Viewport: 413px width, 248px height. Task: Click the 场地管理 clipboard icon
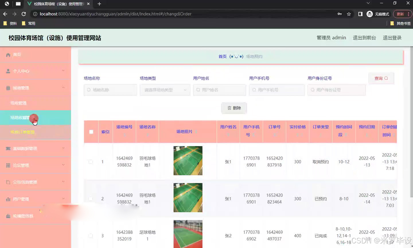coord(8,88)
